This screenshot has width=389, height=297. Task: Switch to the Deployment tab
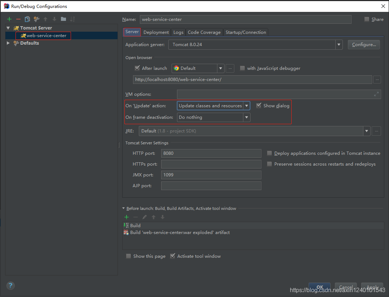click(156, 32)
